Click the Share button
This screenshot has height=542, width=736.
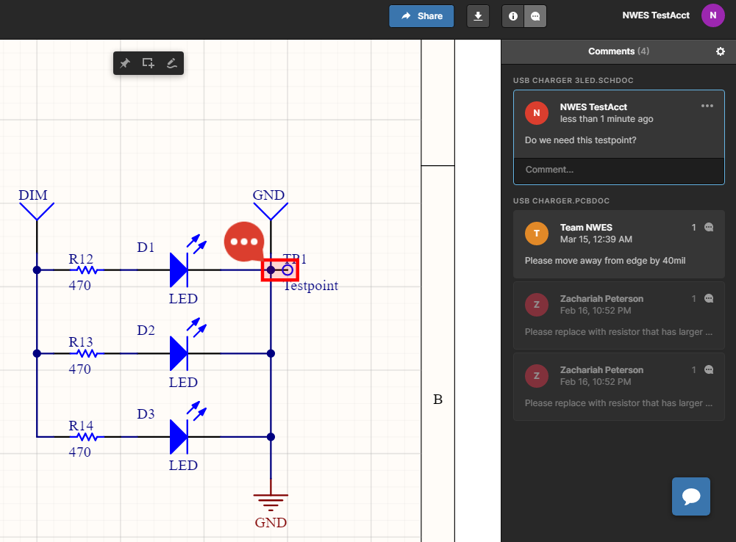(421, 16)
